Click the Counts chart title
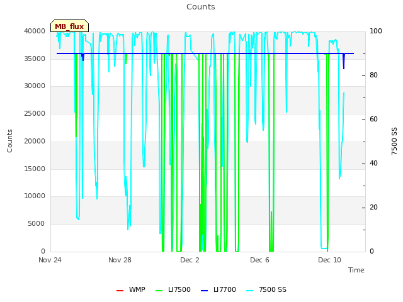The width and height of the screenshot is (403, 302). pos(201,7)
